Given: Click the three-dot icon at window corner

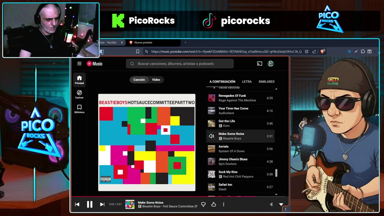Looking at the screenshot, I should (286, 209).
